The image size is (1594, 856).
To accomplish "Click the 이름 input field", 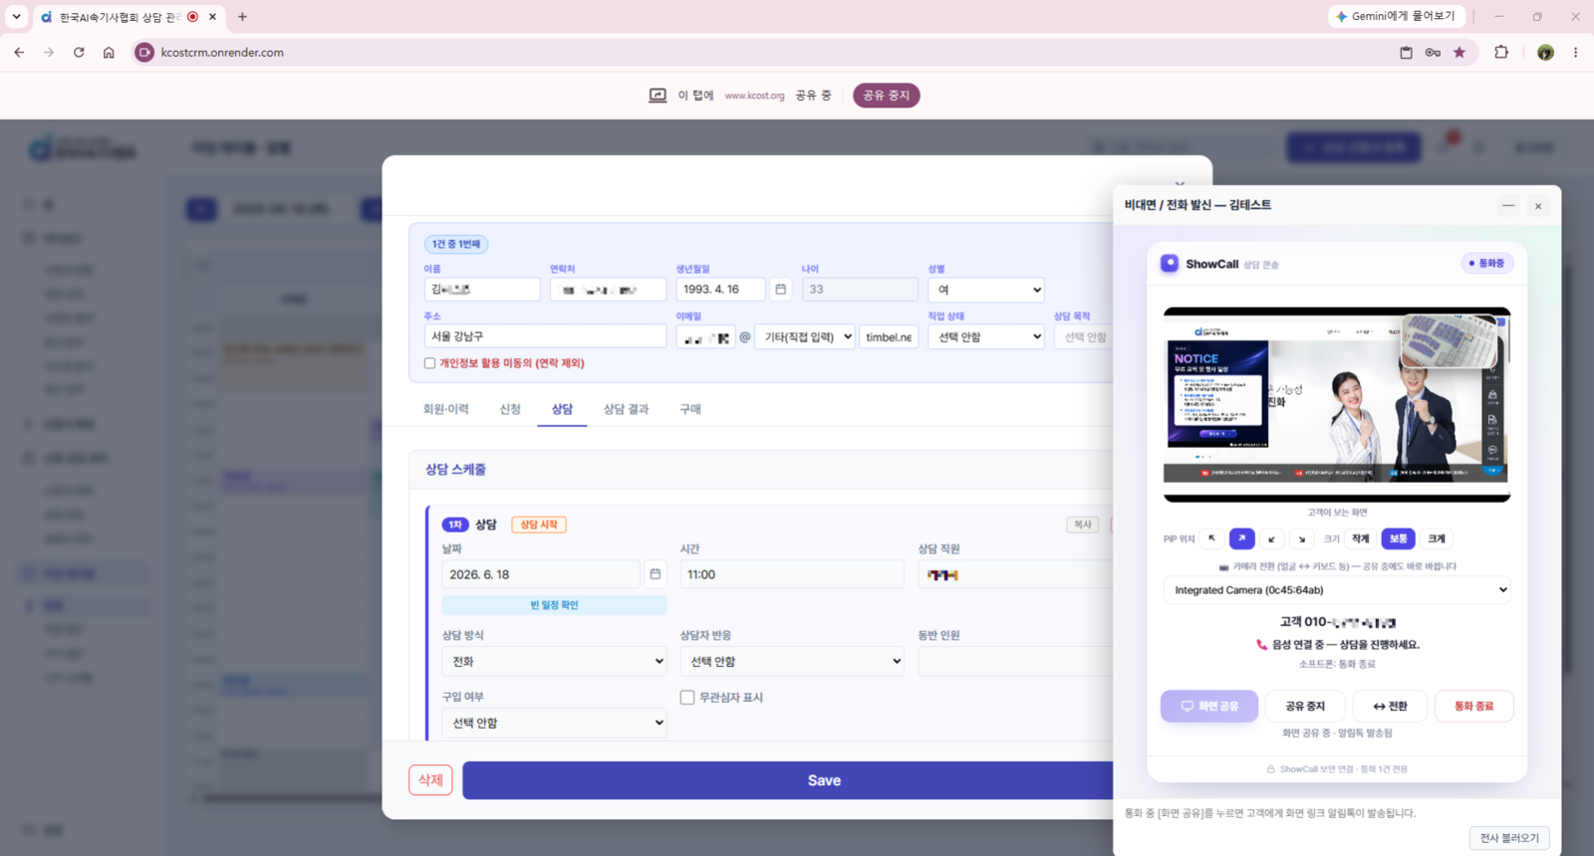I will (x=482, y=290).
